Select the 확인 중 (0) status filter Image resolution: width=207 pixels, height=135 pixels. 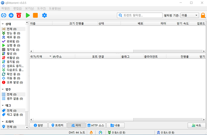(13, 74)
